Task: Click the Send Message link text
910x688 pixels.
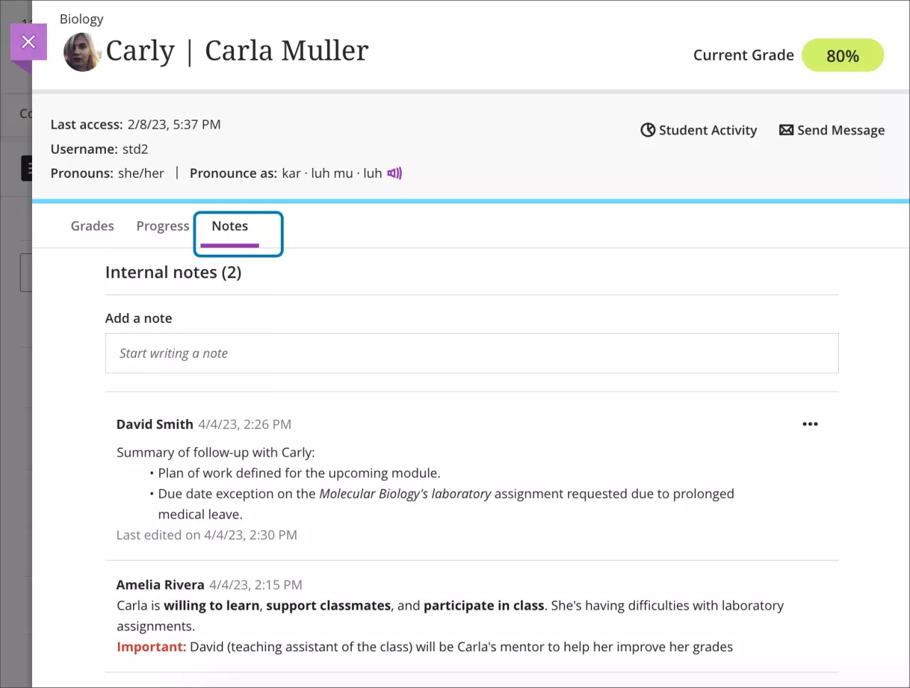Action: coord(841,130)
